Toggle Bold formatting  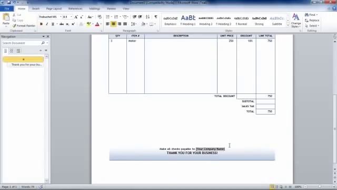41,24
